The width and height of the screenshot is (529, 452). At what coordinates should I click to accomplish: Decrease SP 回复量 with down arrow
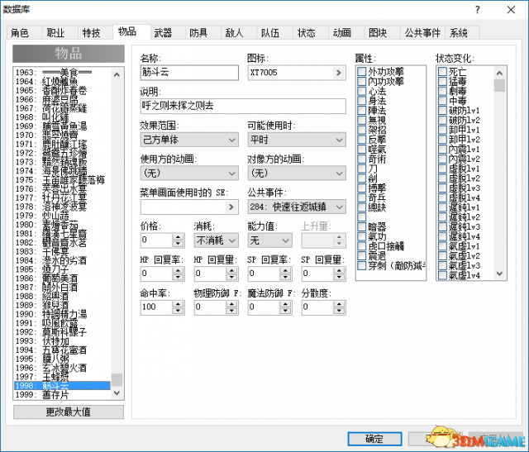[x=339, y=277]
